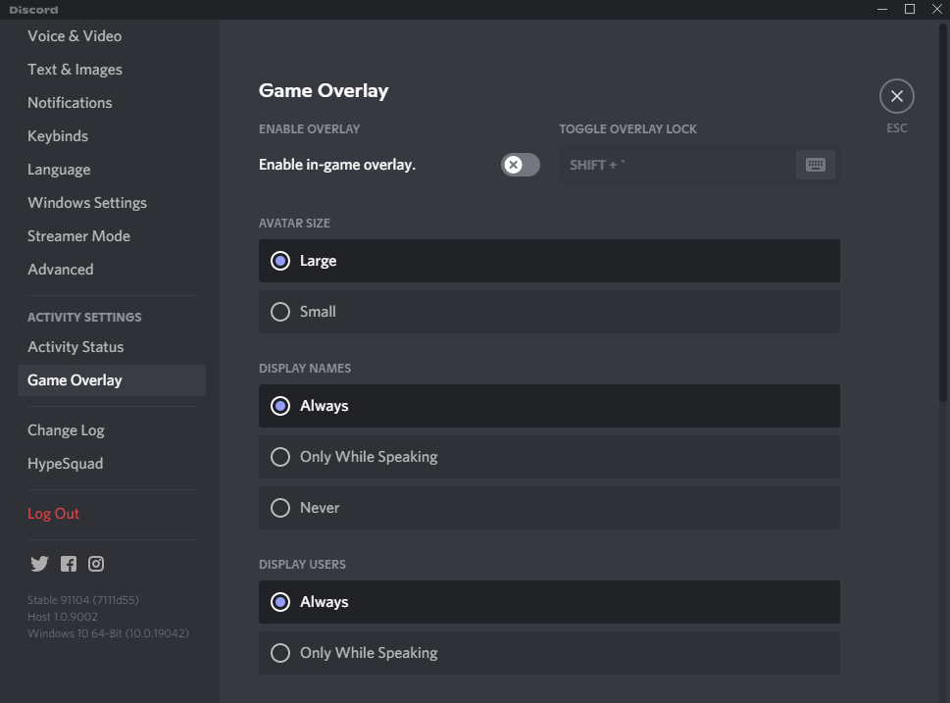This screenshot has height=703, width=950.
Task: Go to Keybinds settings
Action: coord(58,136)
